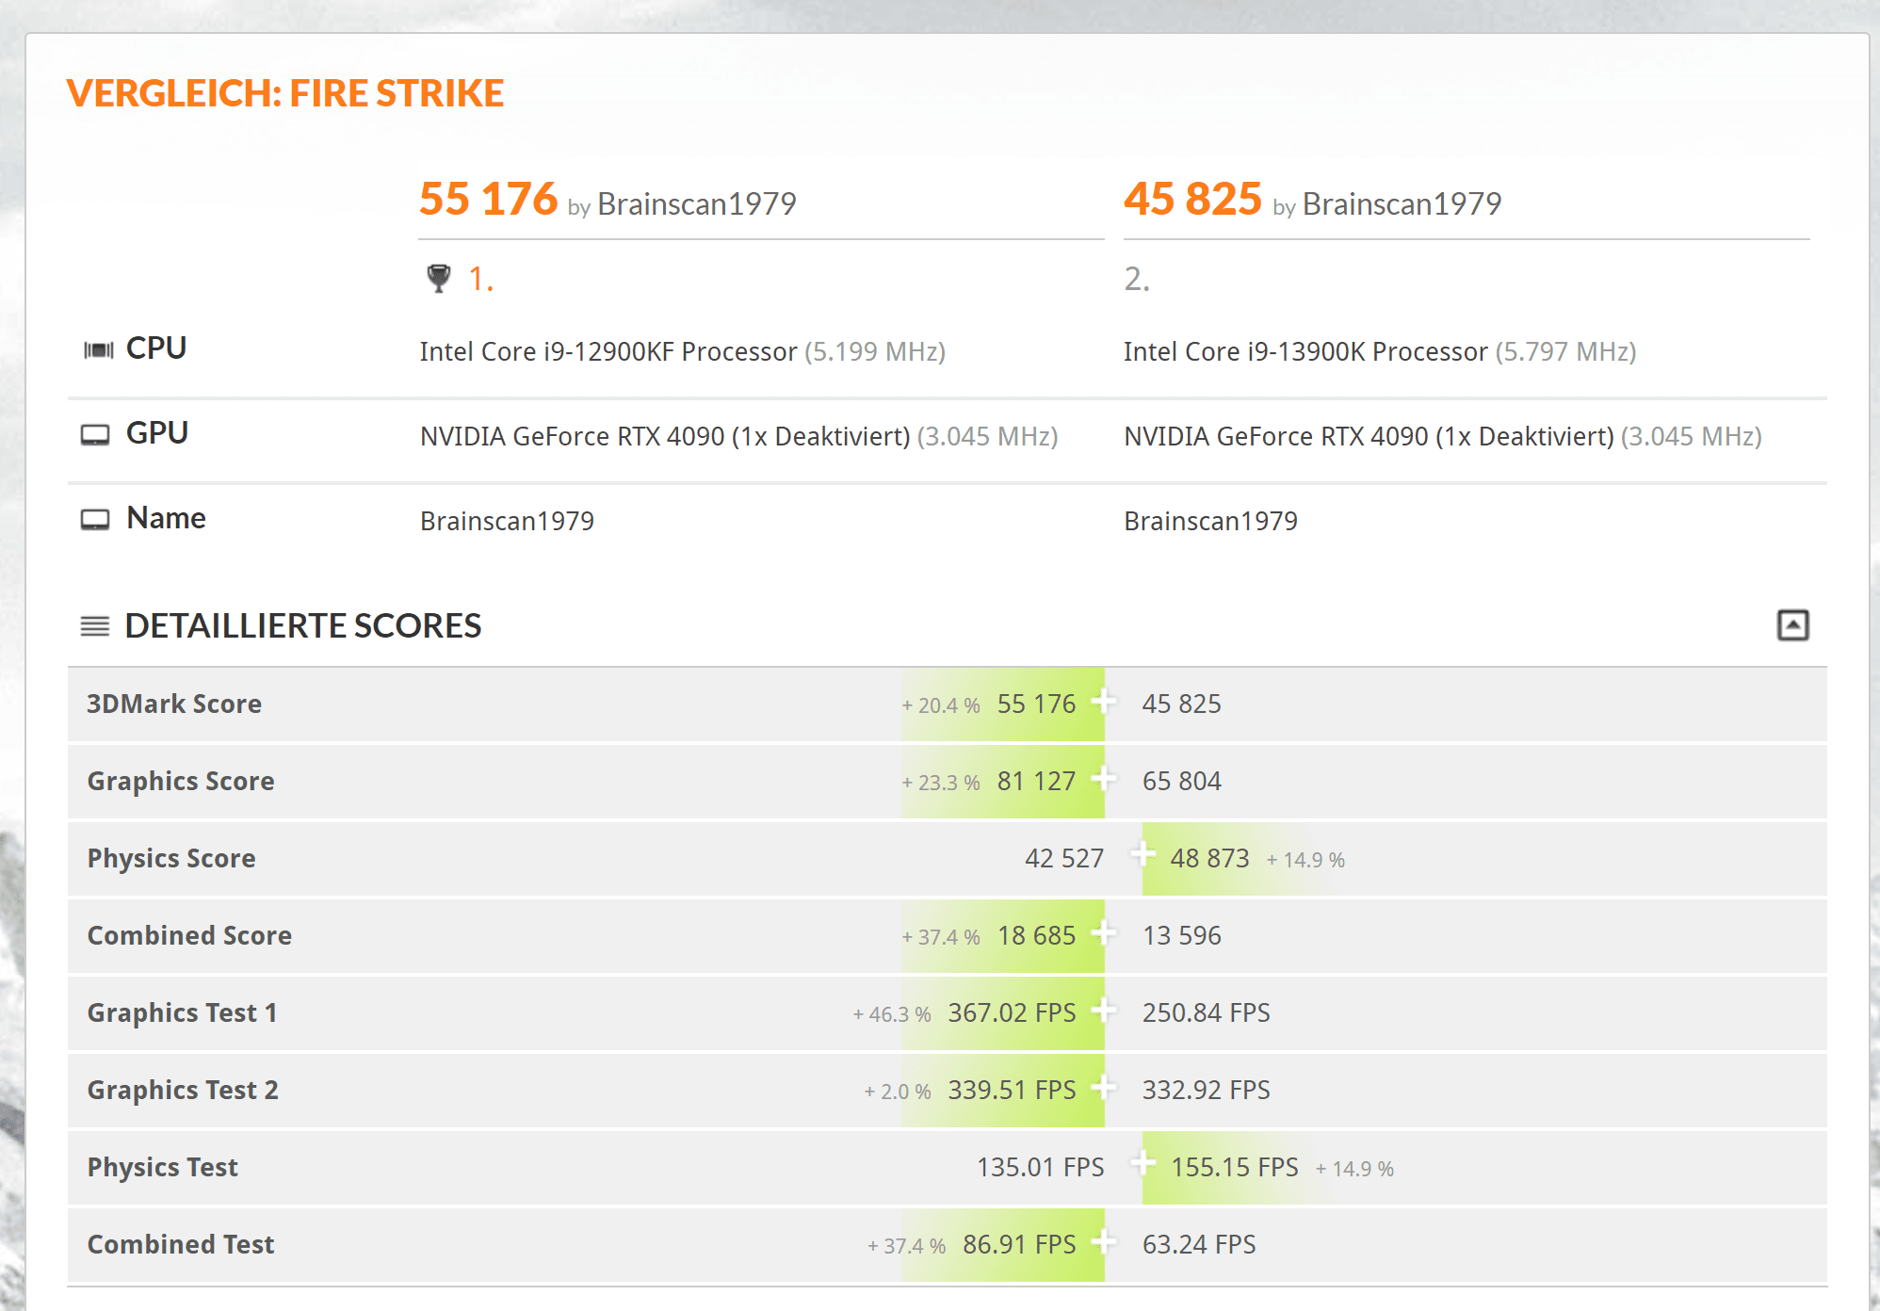Viewport: 1880px width, 1311px height.
Task: Click the GPU monitor icon
Action: point(95,435)
